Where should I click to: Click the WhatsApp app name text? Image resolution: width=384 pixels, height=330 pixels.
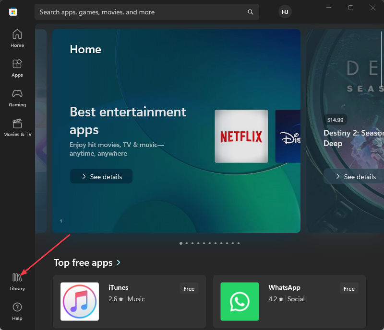coord(284,287)
